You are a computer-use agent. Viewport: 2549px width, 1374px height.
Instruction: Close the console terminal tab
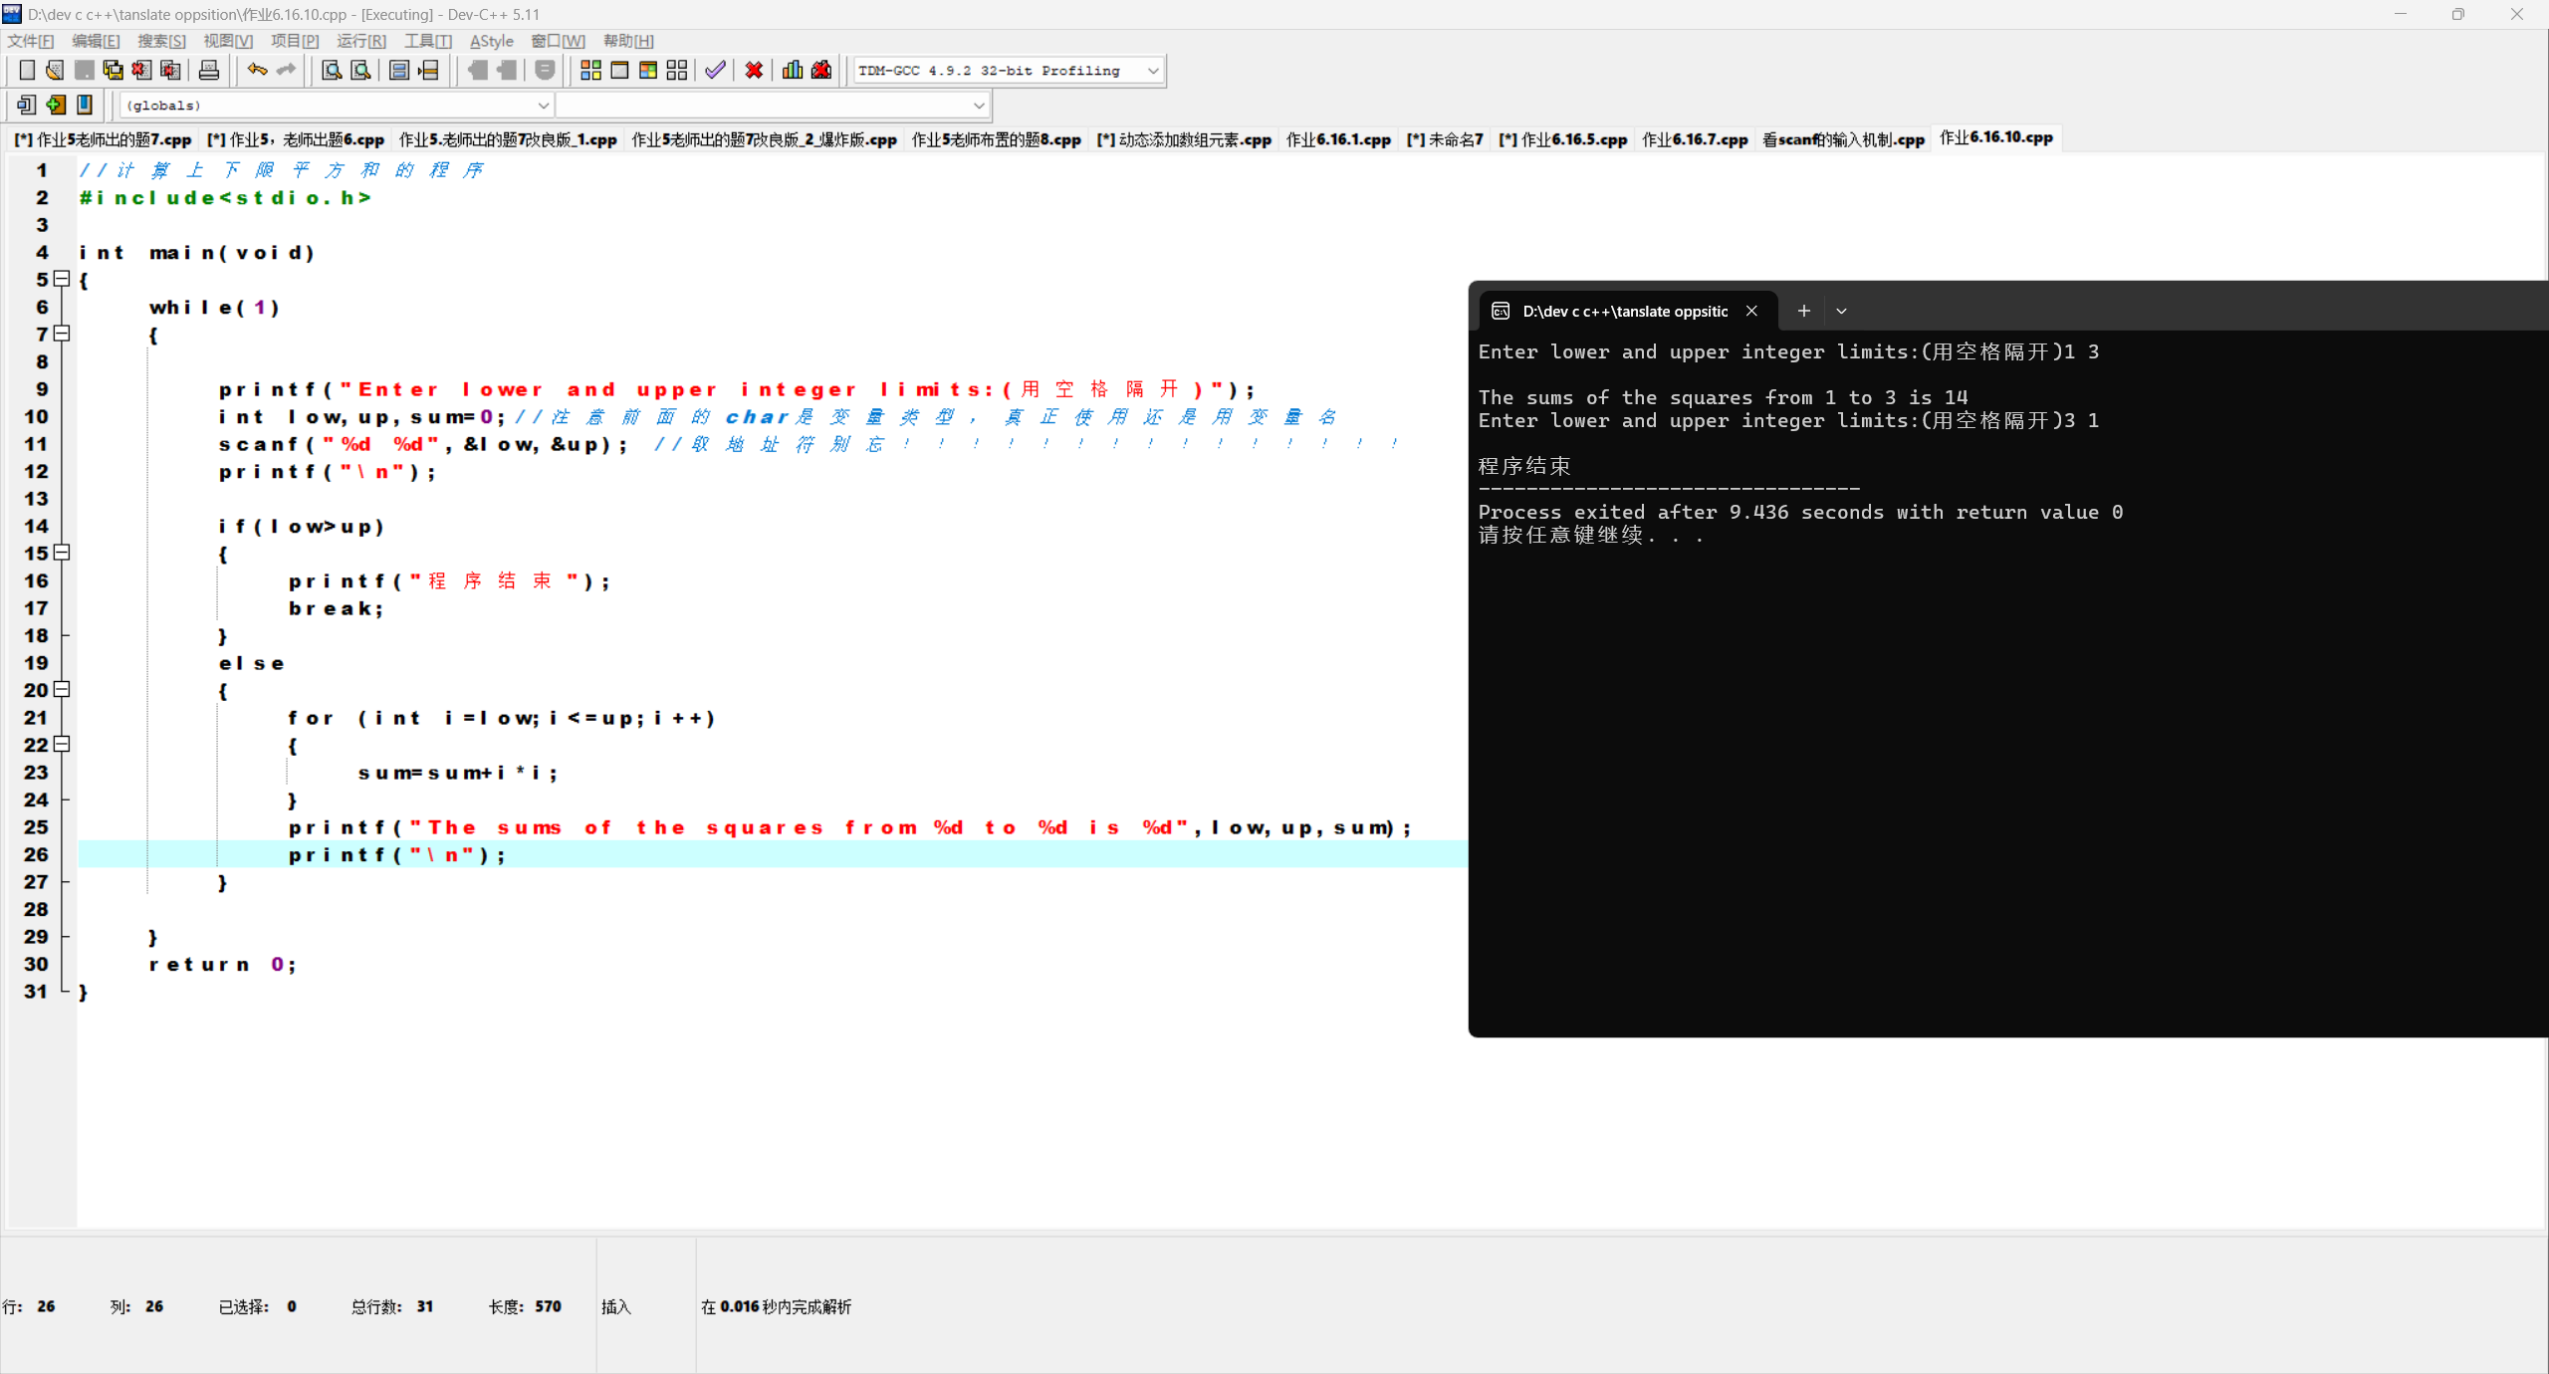pyautogui.click(x=1751, y=311)
